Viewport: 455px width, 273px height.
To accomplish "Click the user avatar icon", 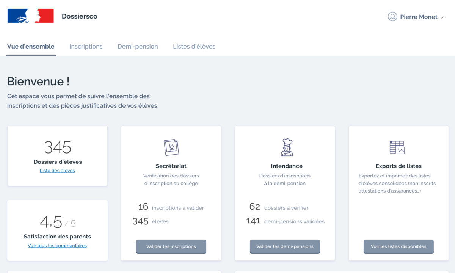I will pyautogui.click(x=392, y=17).
